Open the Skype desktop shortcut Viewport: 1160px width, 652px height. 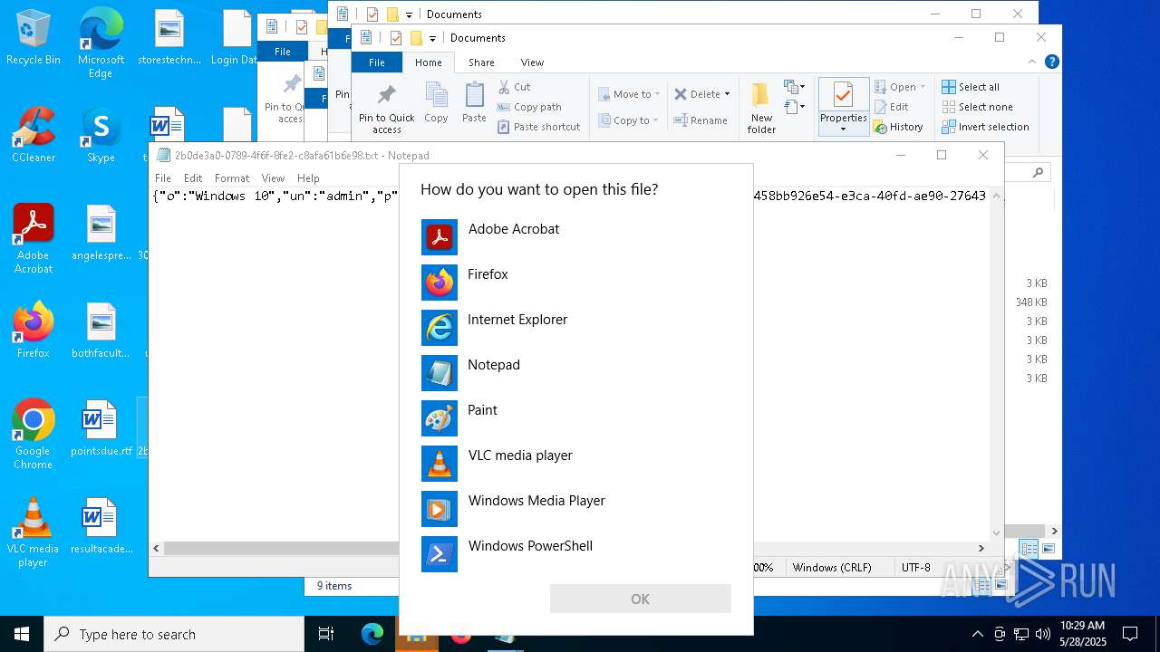[x=101, y=135]
